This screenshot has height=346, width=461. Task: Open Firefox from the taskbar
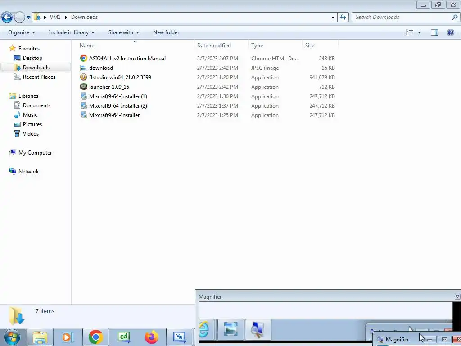pos(151,337)
